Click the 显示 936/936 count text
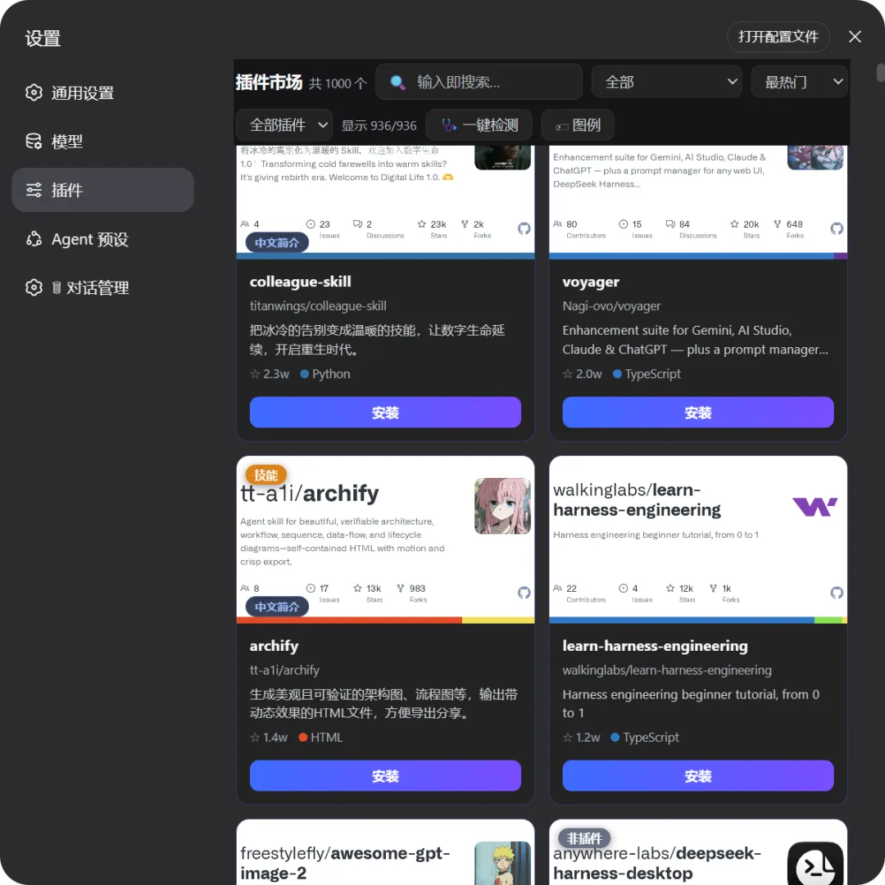885x885 pixels. click(379, 125)
